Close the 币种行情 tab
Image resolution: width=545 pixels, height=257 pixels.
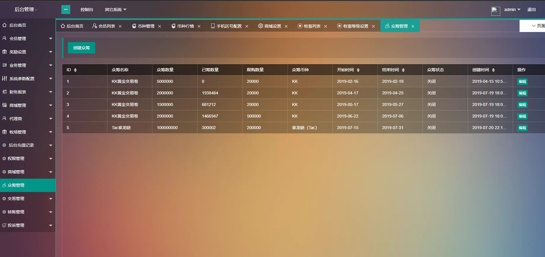click(199, 26)
